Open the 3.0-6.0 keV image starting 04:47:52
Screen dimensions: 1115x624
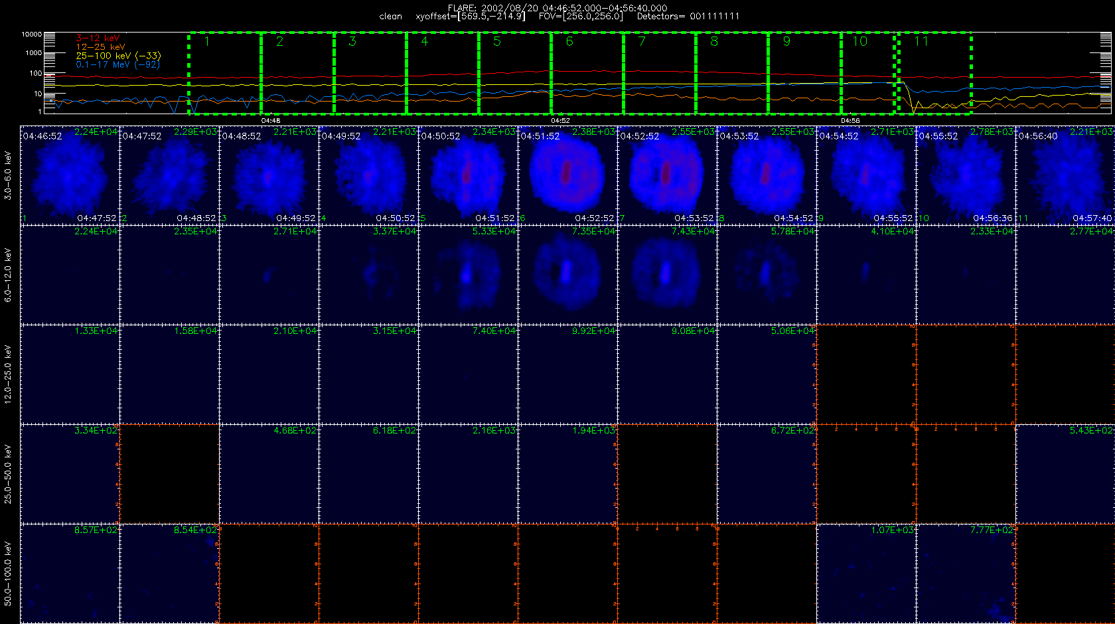coord(169,175)
